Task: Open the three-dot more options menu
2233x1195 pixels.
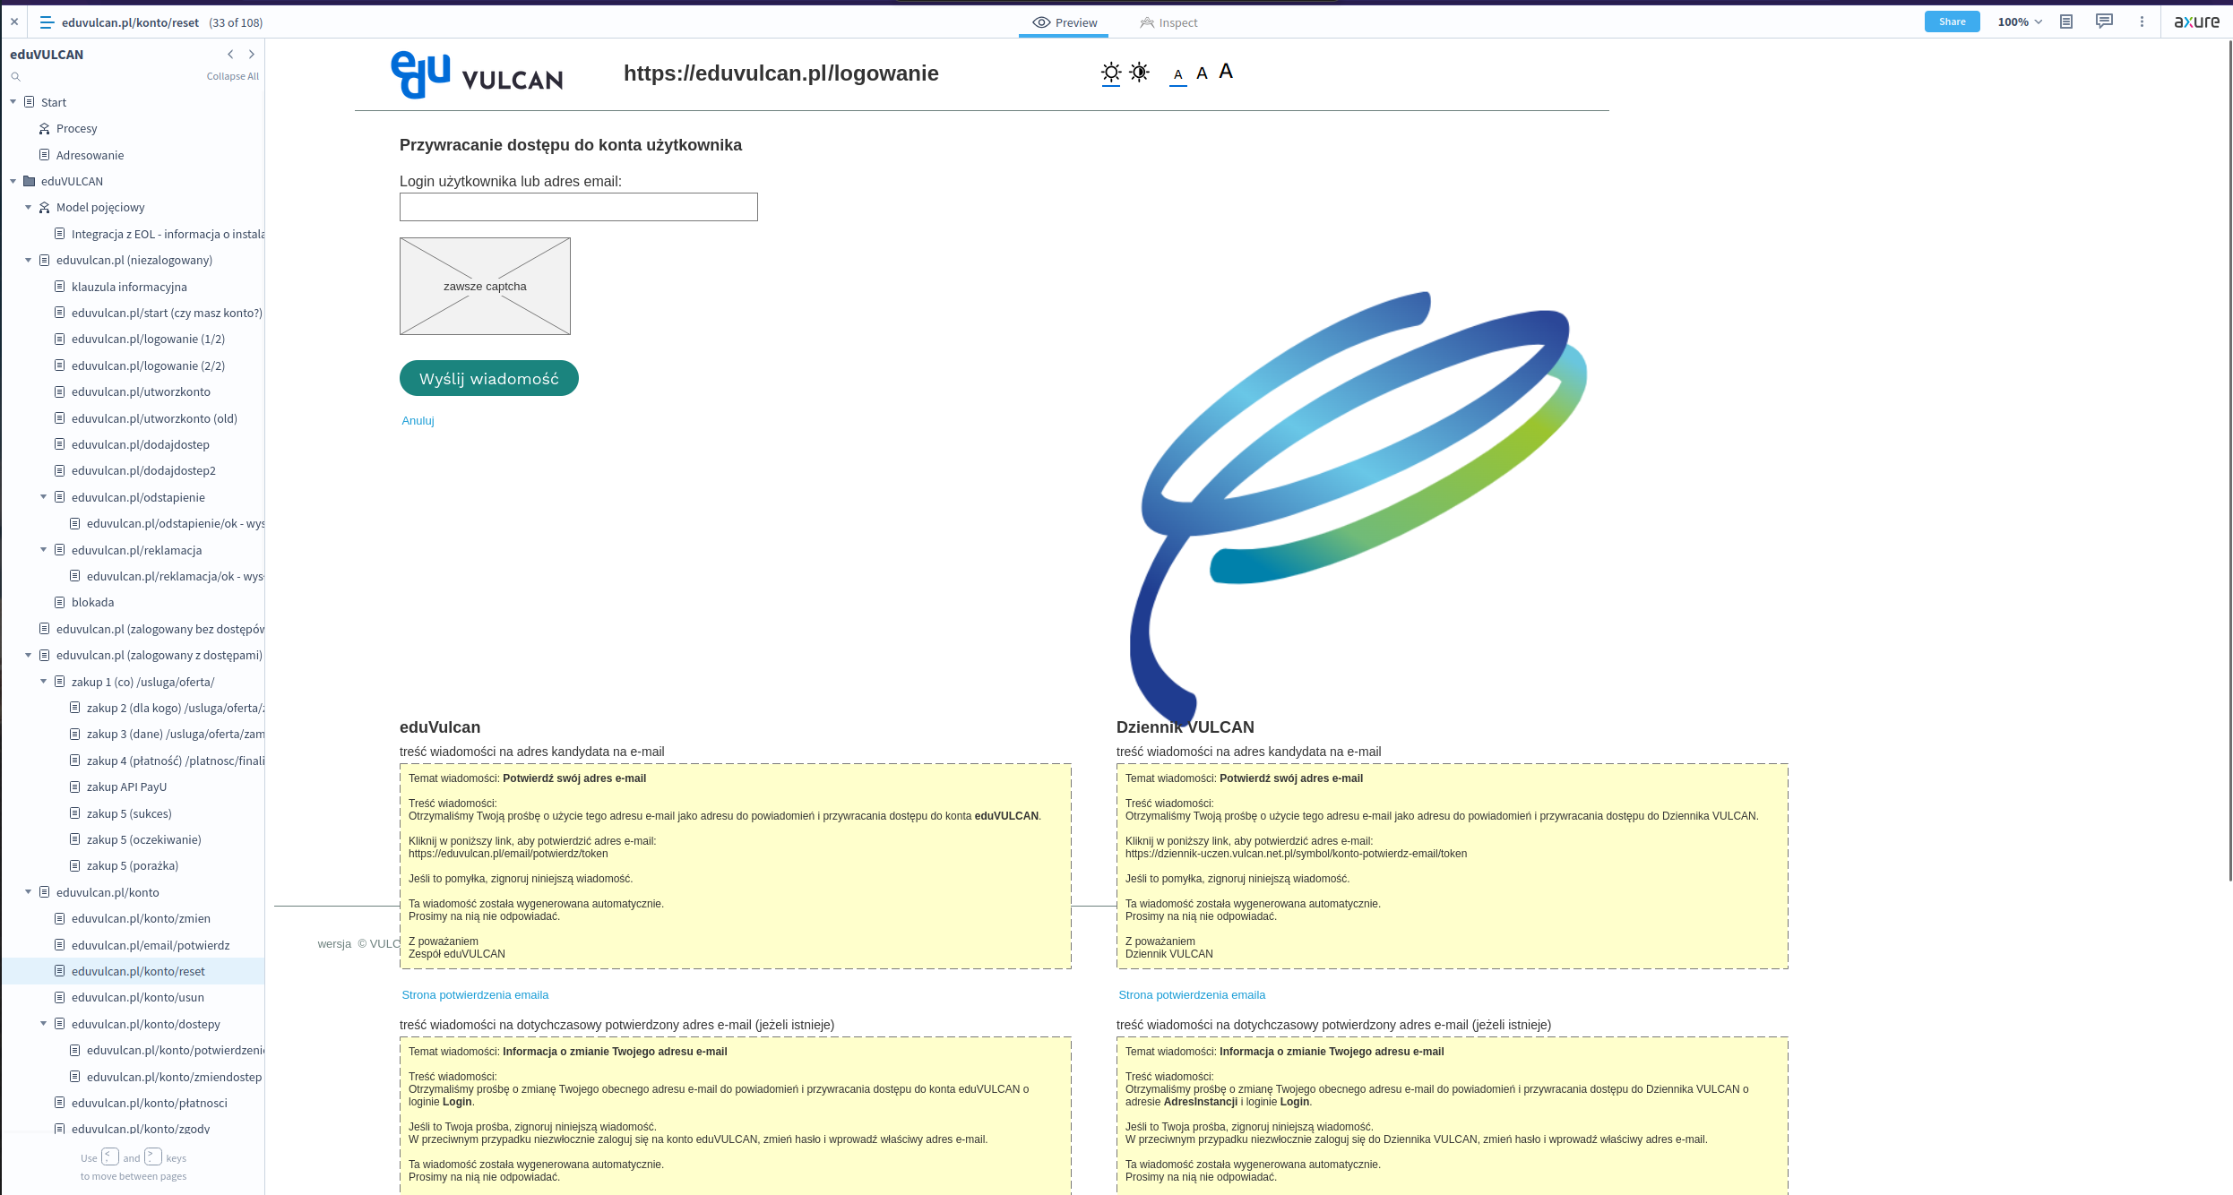Action: (2142, 22)
